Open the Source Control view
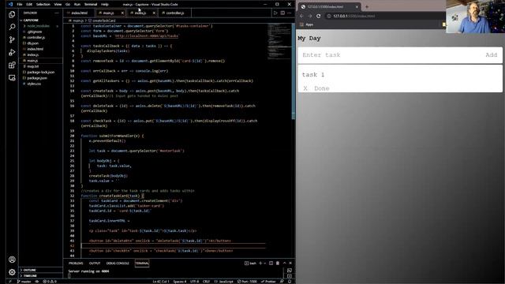Viewport: 505px width, 284px height. (12, 39)
